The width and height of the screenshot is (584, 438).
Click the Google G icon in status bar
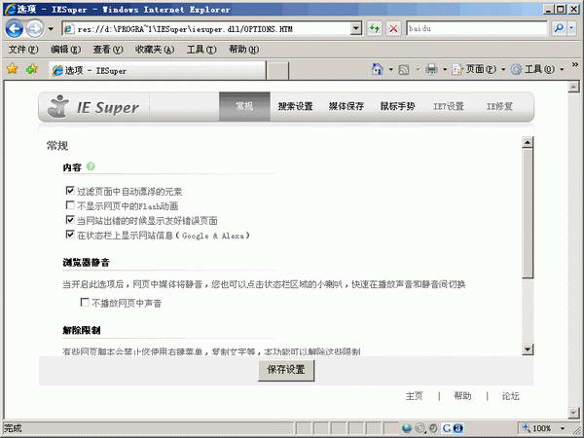[447, 428]
